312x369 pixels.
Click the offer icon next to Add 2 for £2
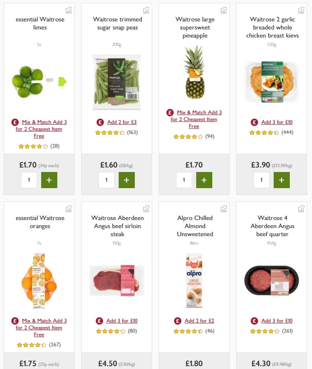[x=177, y=321]
